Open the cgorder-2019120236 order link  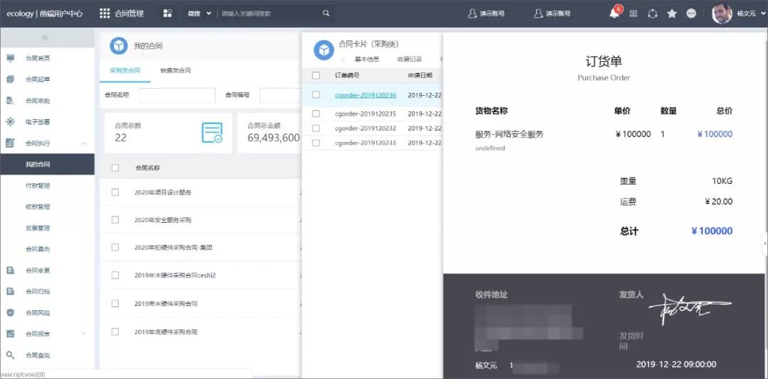[x=366, y=95]
